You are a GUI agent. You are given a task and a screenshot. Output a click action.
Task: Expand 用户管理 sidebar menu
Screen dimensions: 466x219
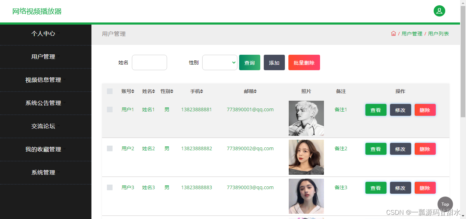tap(46, 57)
